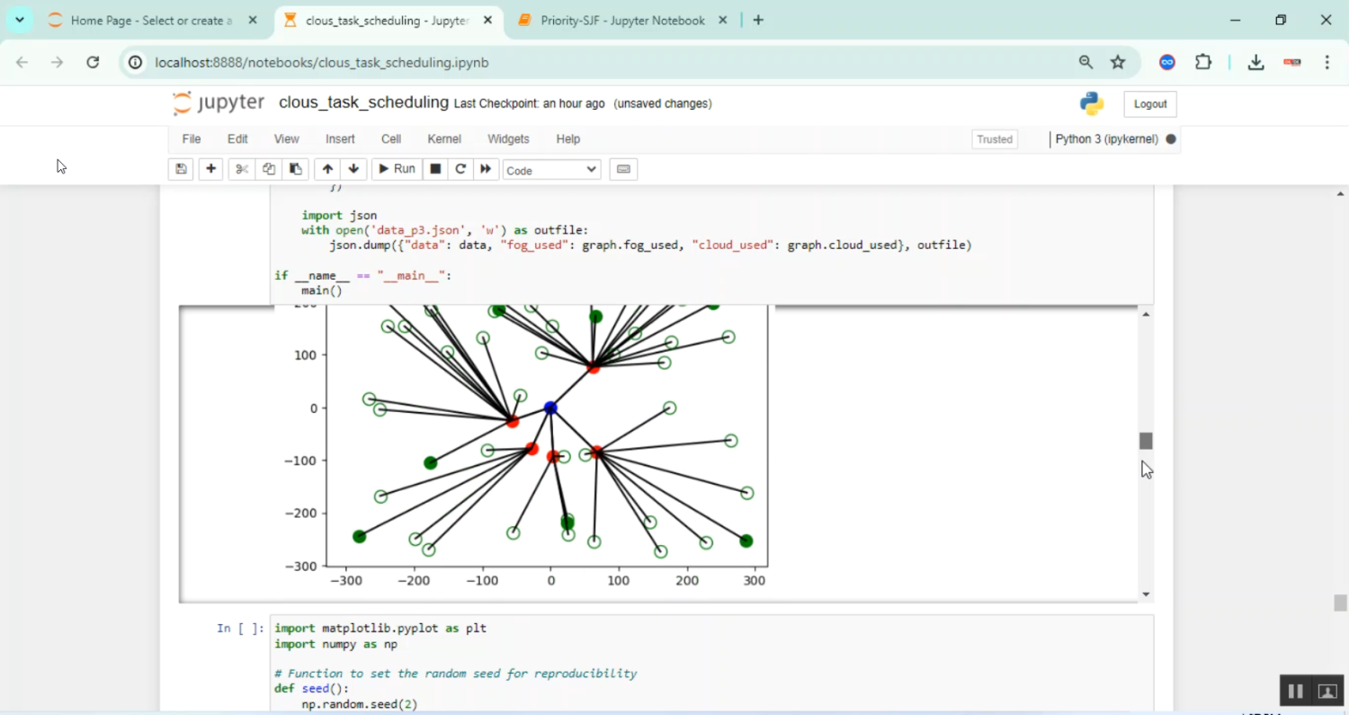Open the Widgets menu

(x=508, y=139)
